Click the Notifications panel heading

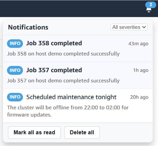[28, 27]
